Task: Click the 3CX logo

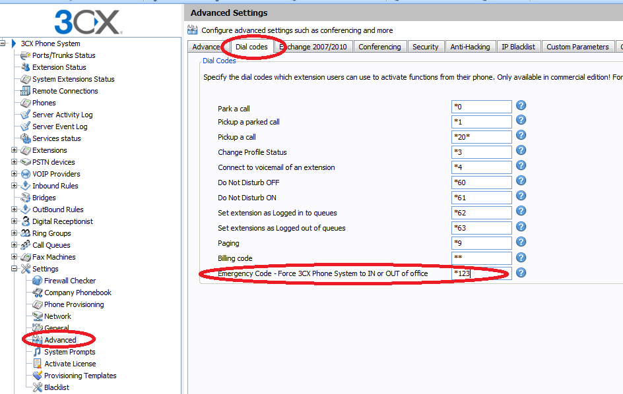Action: click(88, 22)
